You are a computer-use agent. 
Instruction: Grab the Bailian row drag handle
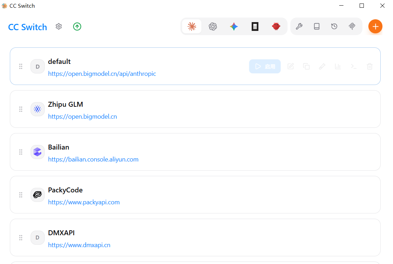pyautogui.click(x=21, y=152)
